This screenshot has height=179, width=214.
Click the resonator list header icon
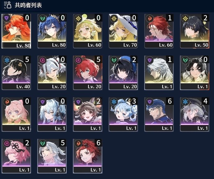(x=8, y=5)
